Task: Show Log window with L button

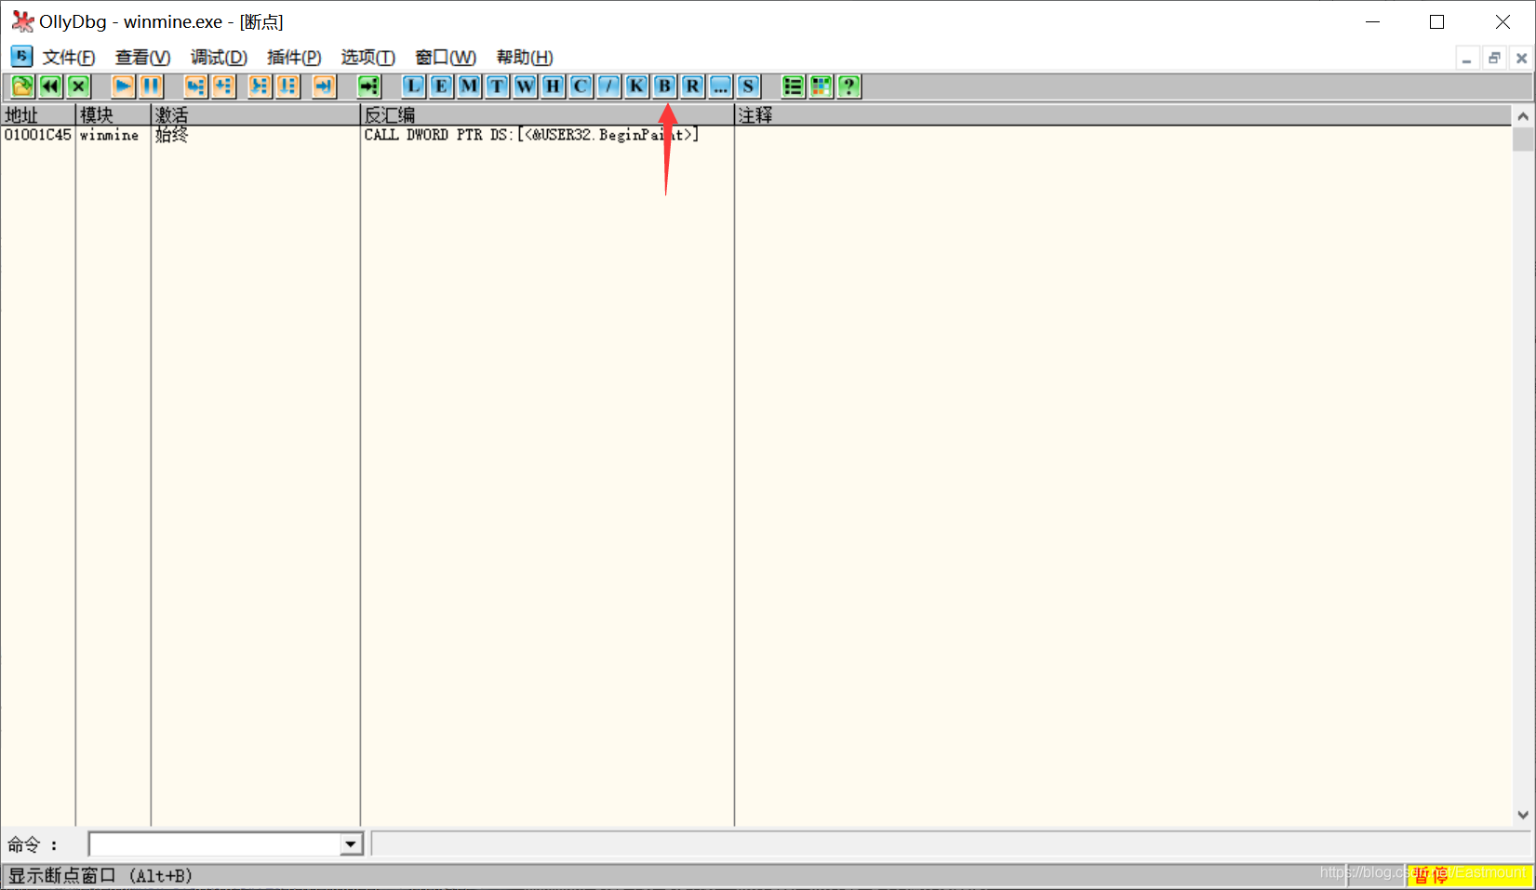Action: coord(413,86)
